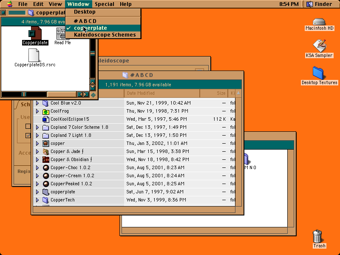Image resolution: width=340 pixels, height=255 pixels.
Task: Open the File menu
Action: click(x=23, y=4)
